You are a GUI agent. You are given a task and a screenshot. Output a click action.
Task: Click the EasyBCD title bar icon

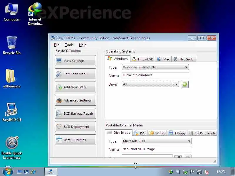(x=53, y=38)
